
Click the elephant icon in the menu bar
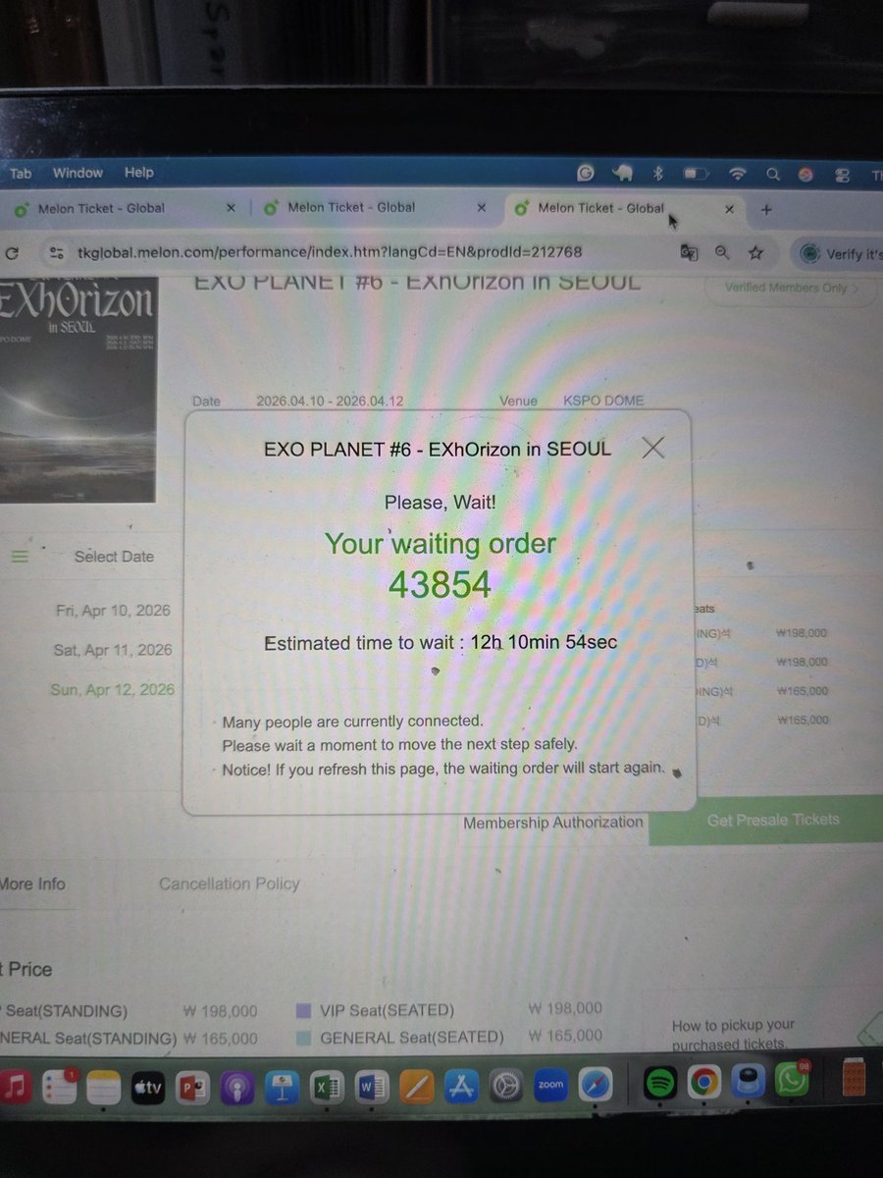pos(623,174)
